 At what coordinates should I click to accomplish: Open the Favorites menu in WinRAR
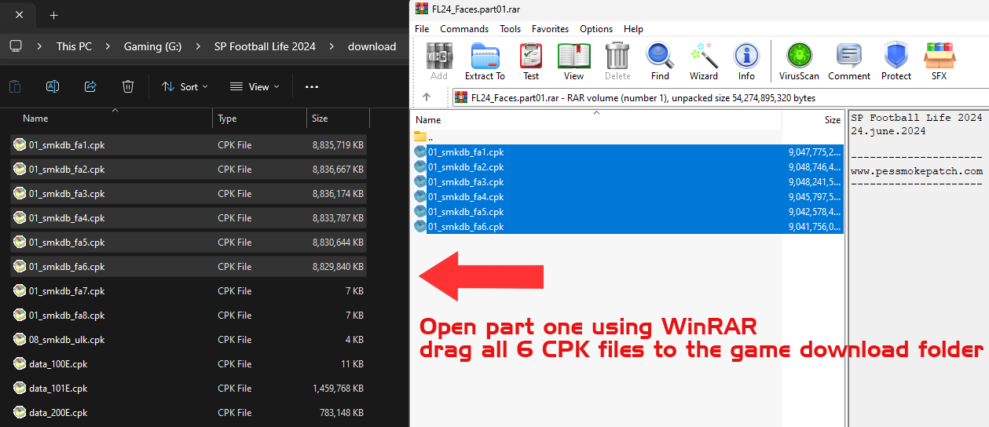[550, 29]
